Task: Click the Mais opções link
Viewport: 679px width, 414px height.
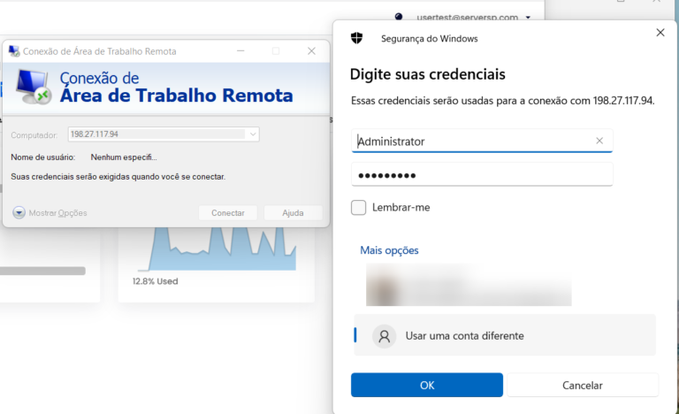Action: click(389, 250)
